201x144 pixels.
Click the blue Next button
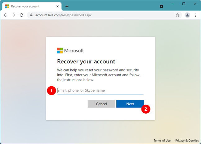click(x=130, y=104)
